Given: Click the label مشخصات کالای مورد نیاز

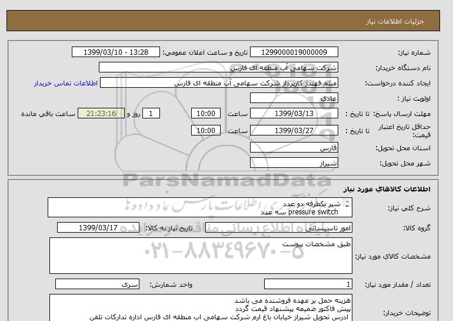Looking at the screenshot, I should [x=393, y=256].
